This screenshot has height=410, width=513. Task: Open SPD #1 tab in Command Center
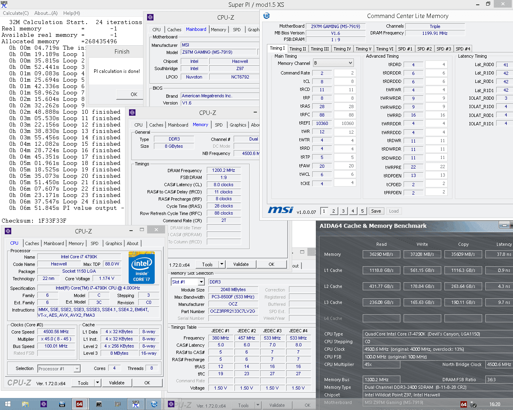405,49
